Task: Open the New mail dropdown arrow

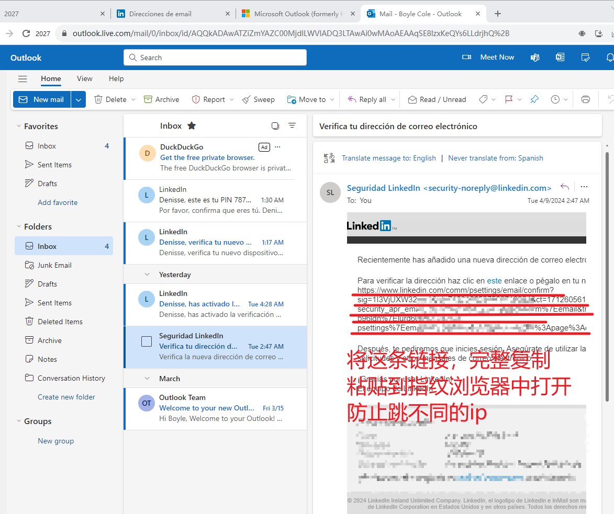Action: point(79,99)
